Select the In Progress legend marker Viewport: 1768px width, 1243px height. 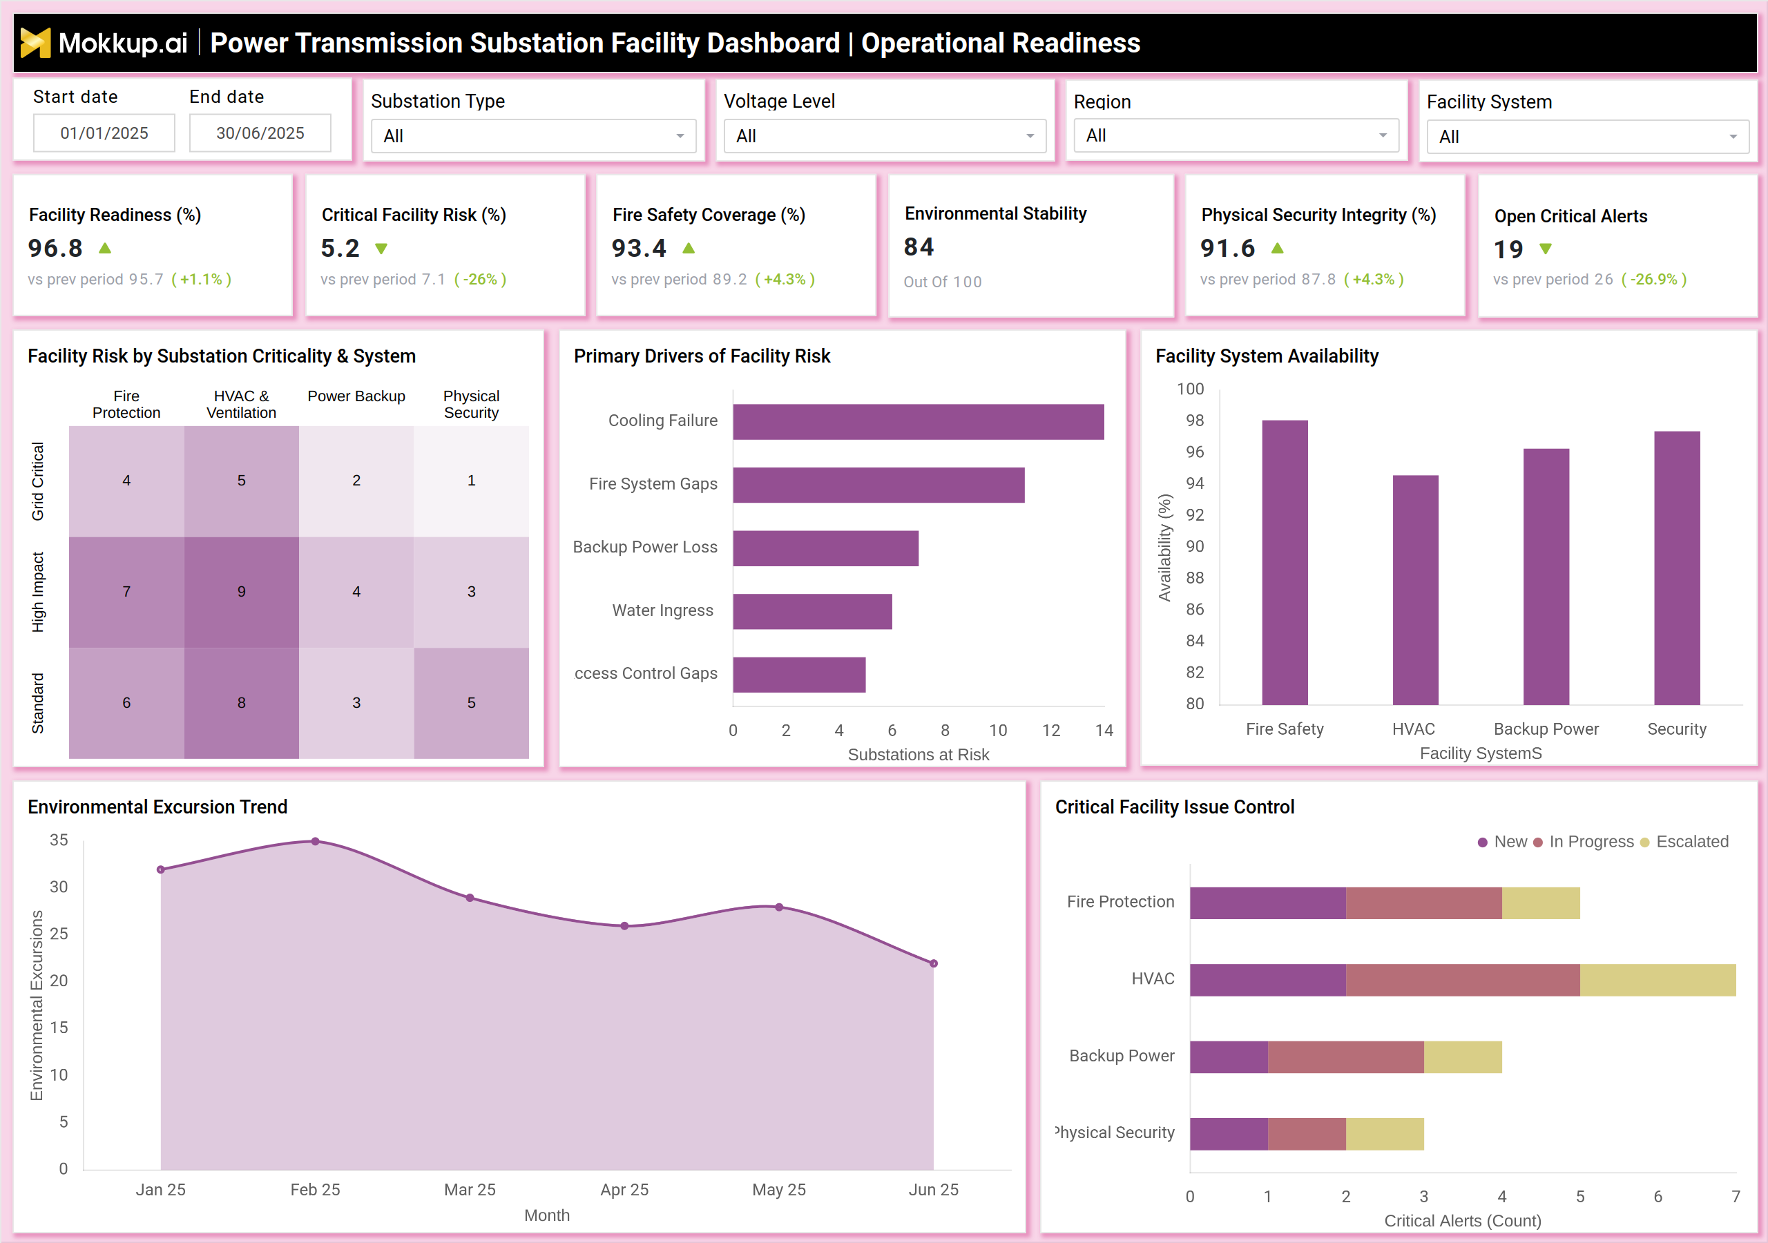(x=1538, y=842)
